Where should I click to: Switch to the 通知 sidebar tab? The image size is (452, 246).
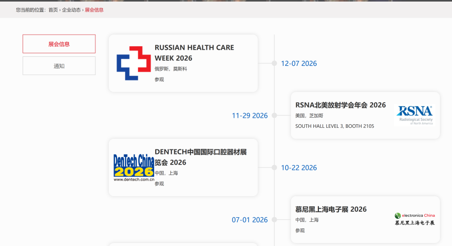pos(59,66)
